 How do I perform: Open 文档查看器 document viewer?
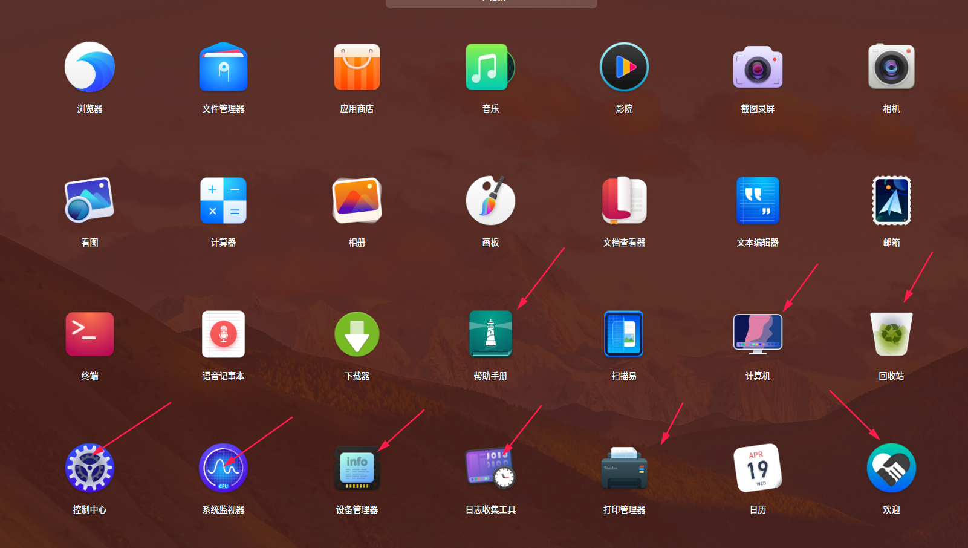point(624,200)
